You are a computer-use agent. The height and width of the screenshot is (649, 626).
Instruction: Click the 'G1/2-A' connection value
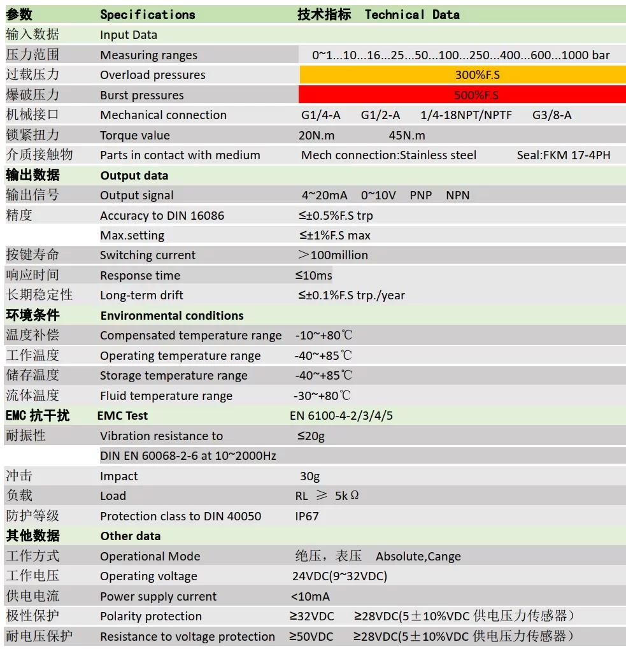click(x=380, y=115)
